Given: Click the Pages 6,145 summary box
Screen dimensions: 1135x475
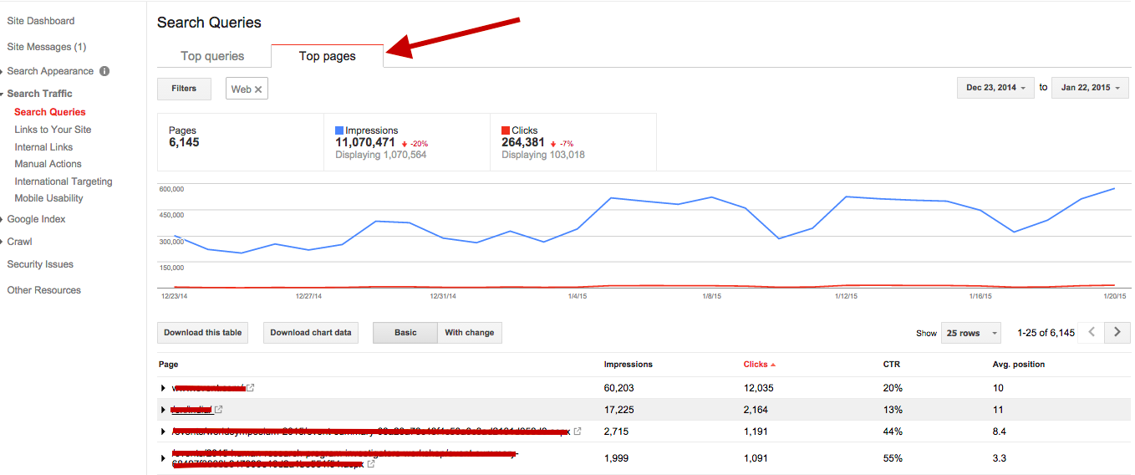Looking at the screenshot, I should (x=241, y=142).
